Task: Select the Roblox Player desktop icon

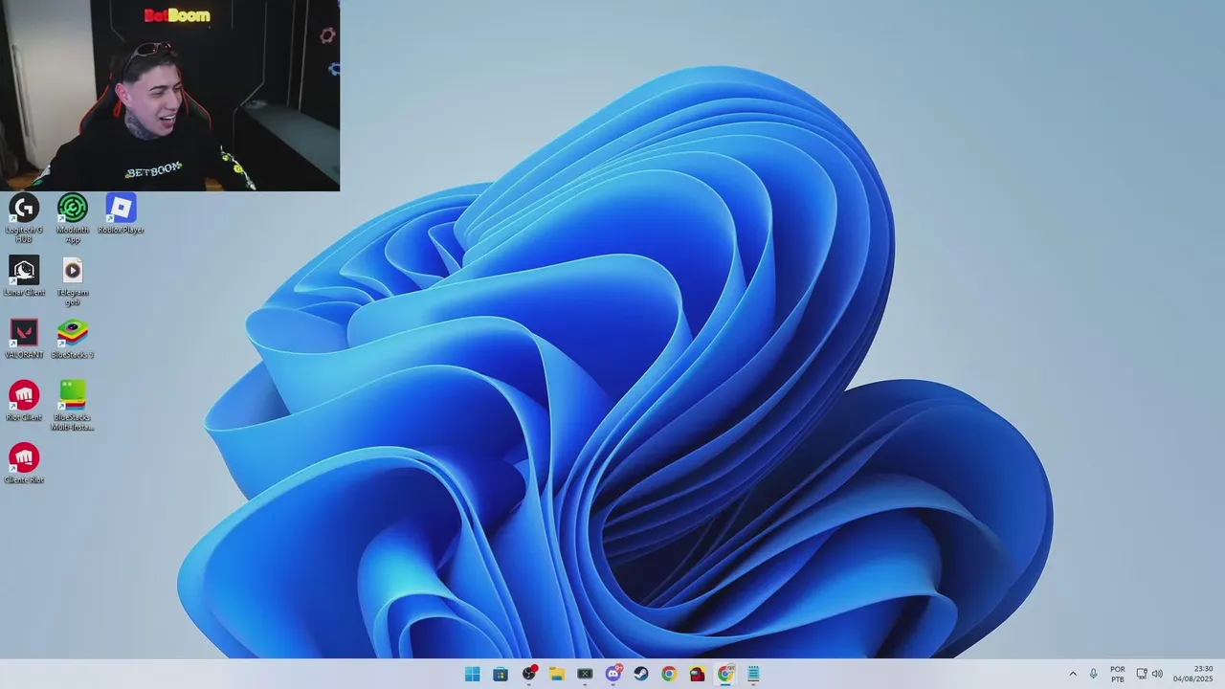Action: point(121,213)
